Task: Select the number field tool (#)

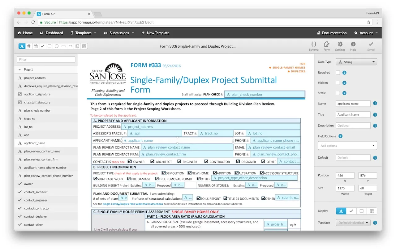Action: click(29, 46)
